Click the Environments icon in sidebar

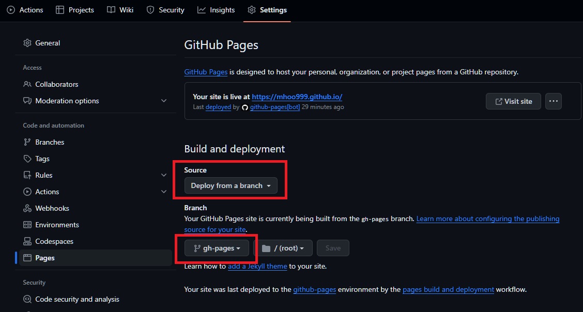click(27, 225)
